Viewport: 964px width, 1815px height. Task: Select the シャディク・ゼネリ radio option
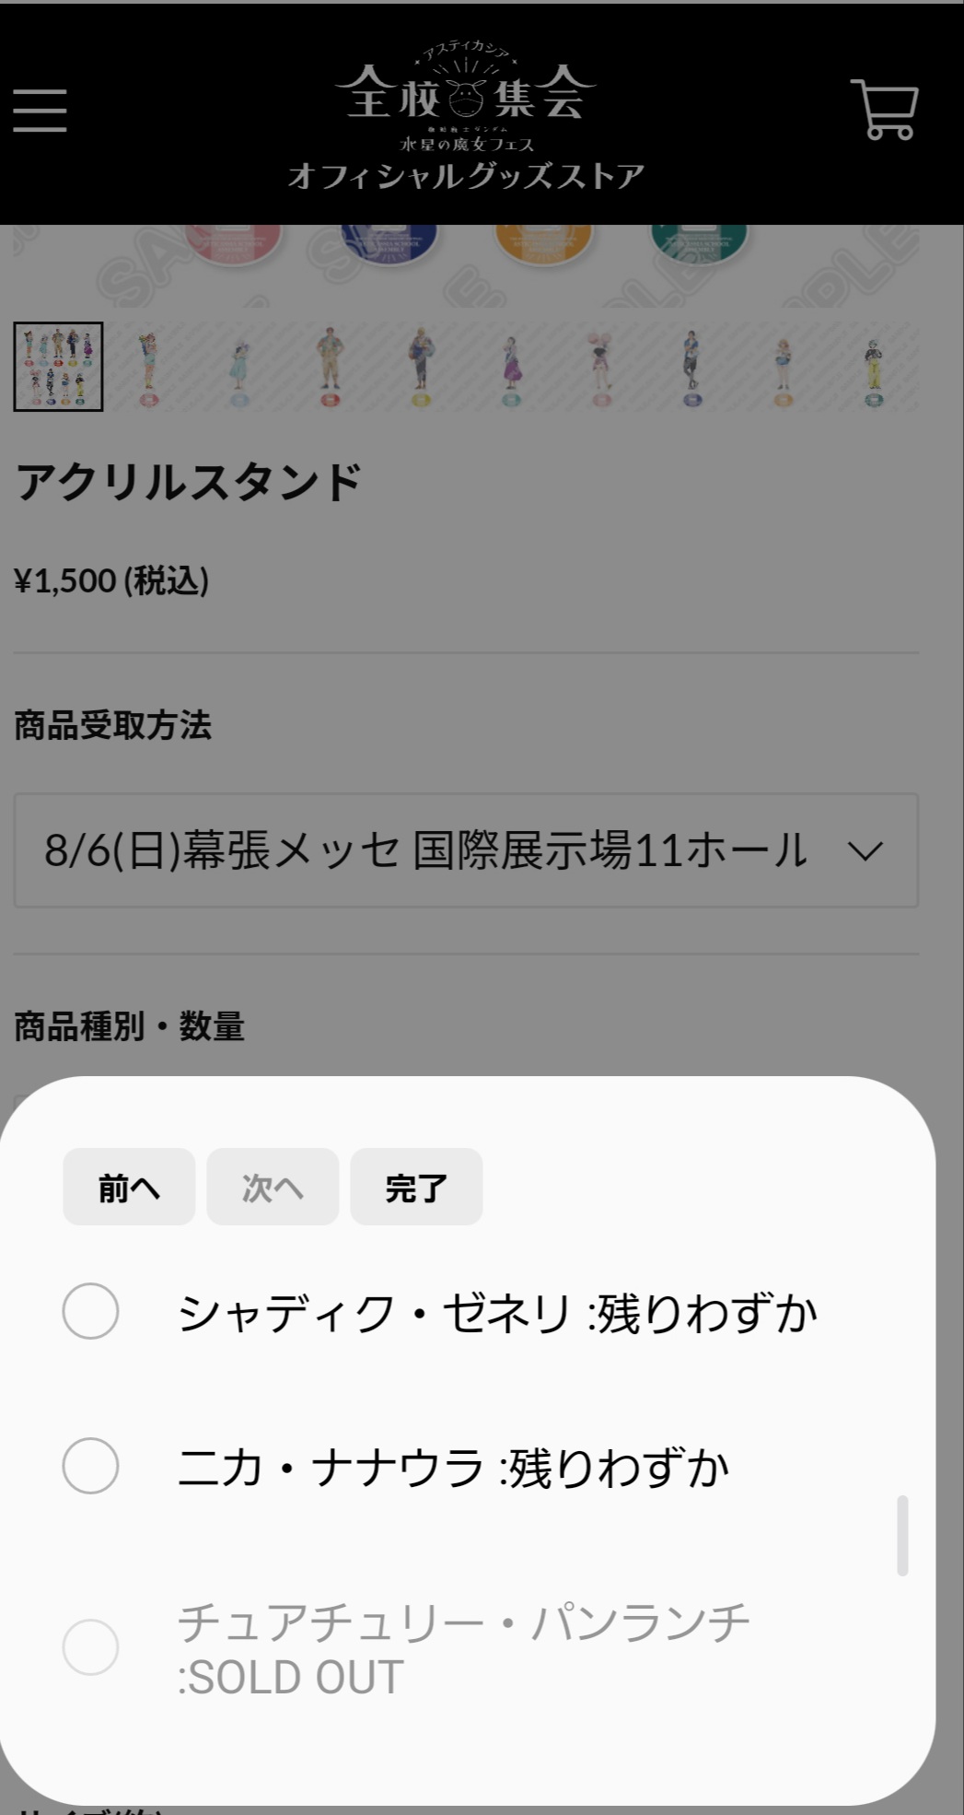[90, 1311]
